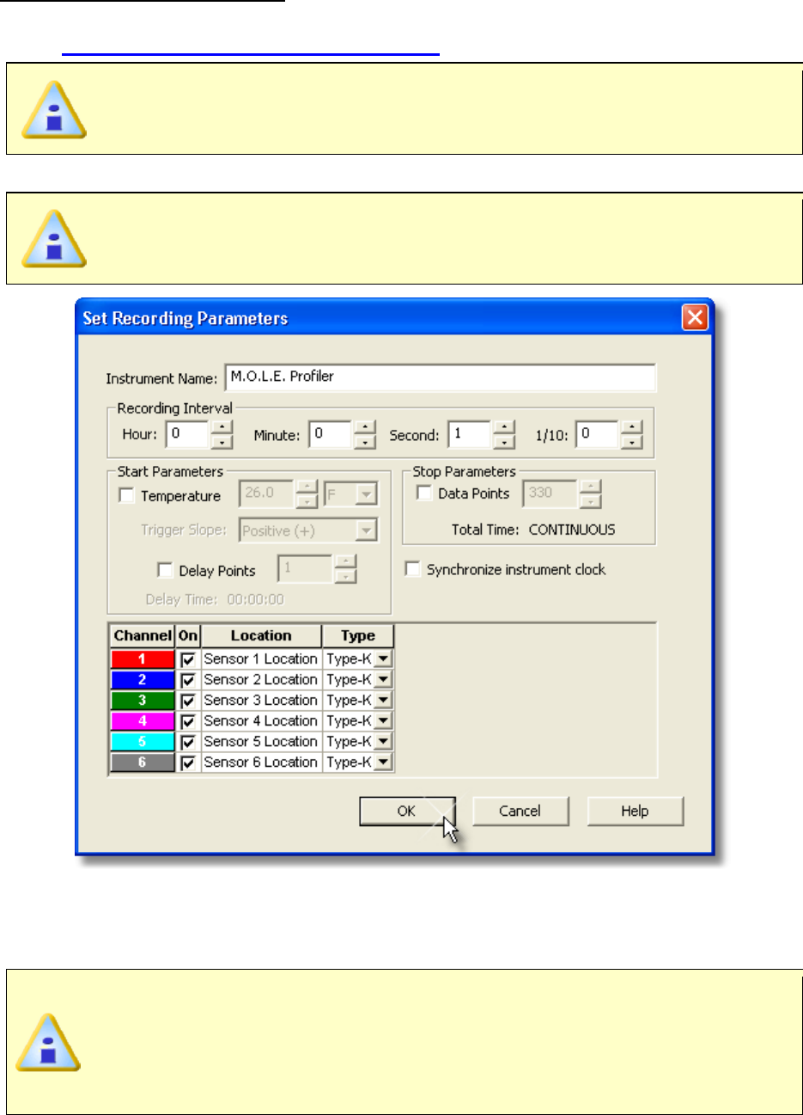Edit the Sensor 3 Location cell
The width and height of the screenshot is (803, 1115).
tap(261, 701)
